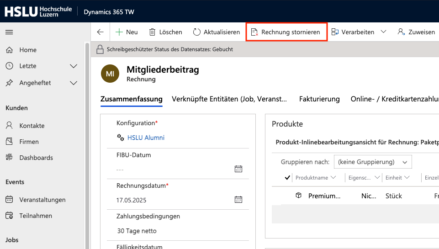Sort by Produktname column header
This screenshot has height=249, width=439.
[315, 178]
